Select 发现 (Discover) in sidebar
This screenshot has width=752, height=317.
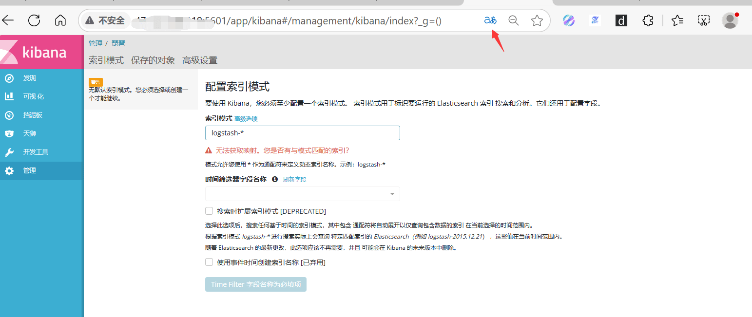pos(30,78)
